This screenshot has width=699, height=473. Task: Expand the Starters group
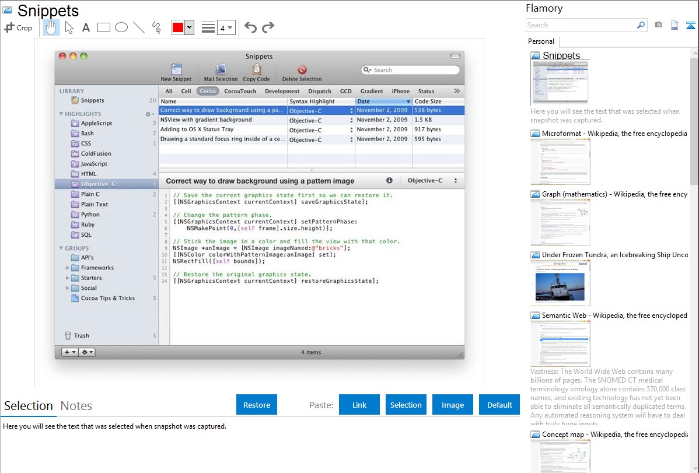(67, 278)
